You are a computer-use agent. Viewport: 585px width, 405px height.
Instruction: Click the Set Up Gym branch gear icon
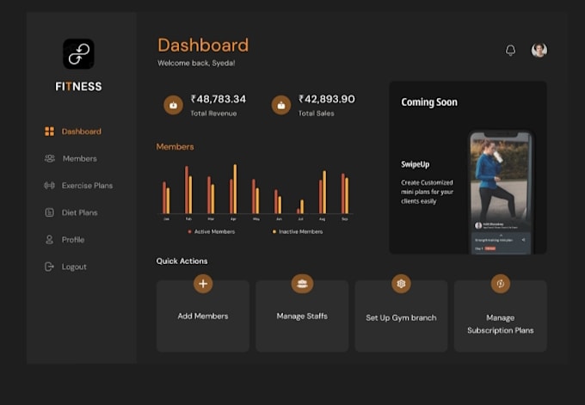(401, 284)
